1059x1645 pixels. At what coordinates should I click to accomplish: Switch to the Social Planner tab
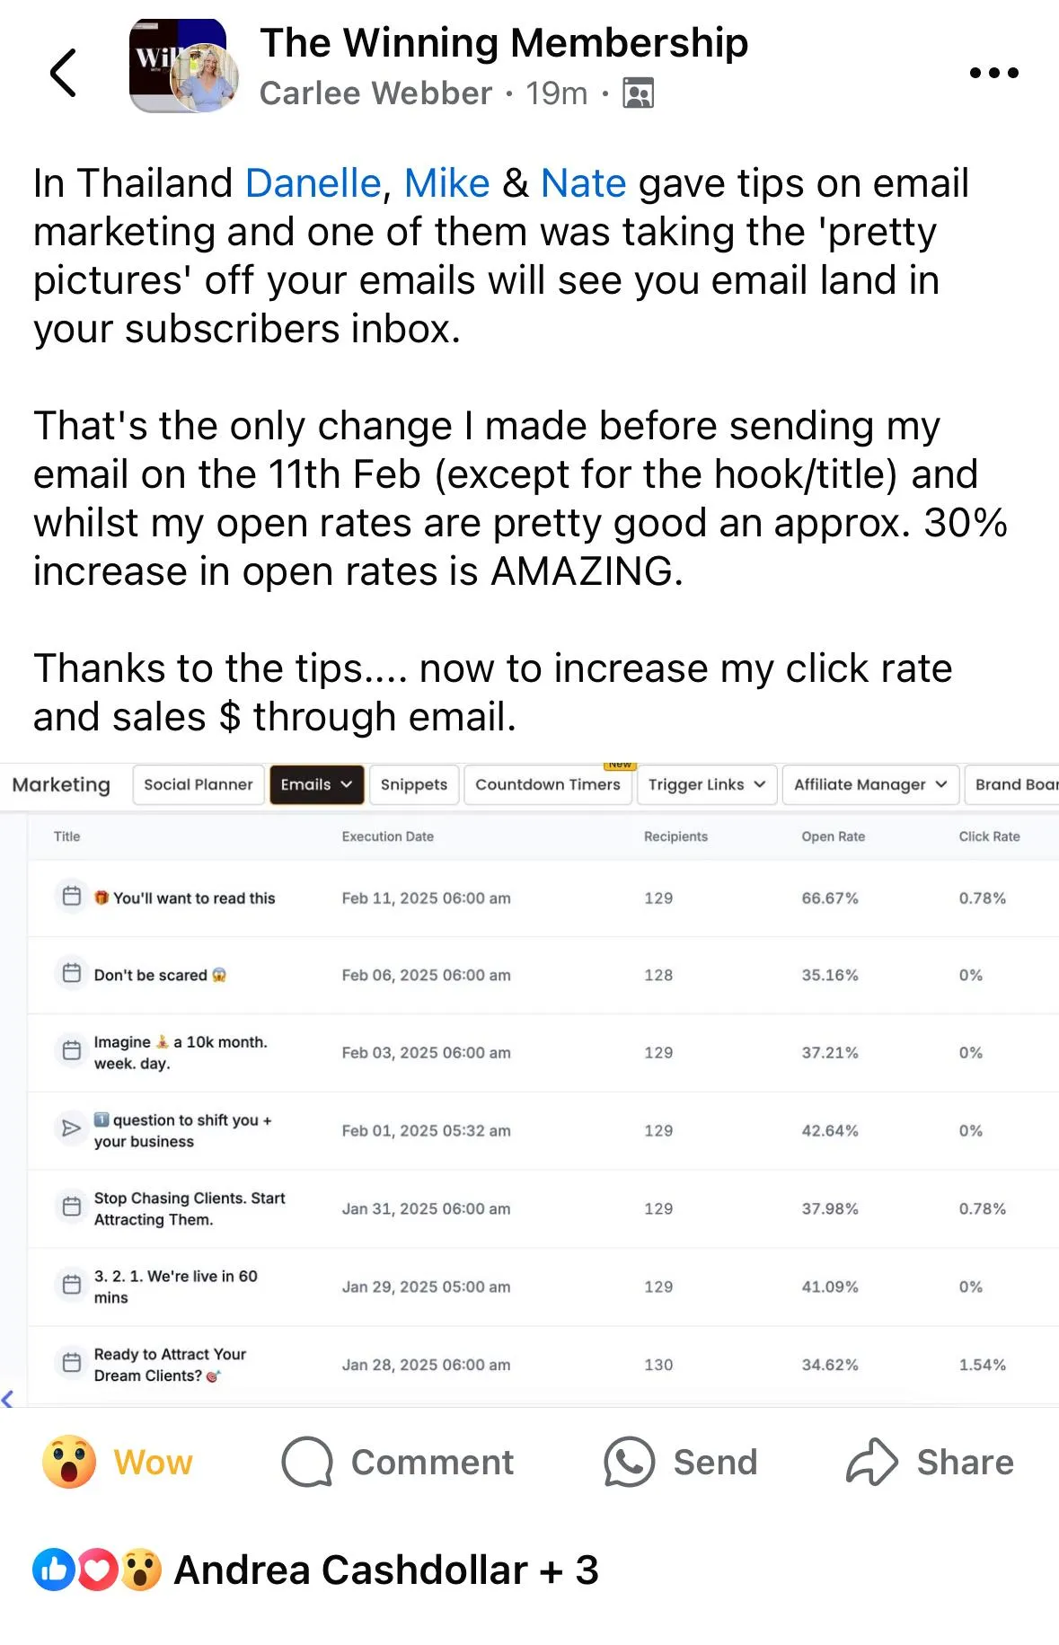click(199, 784)
